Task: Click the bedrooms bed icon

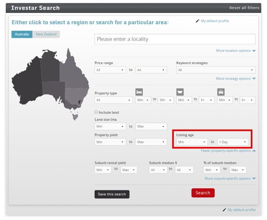Action: point(139,92)
